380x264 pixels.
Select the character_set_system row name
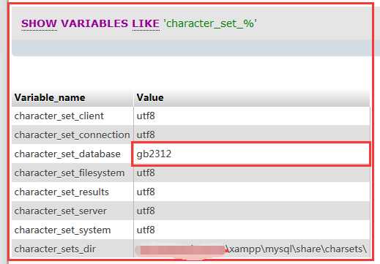tap(62, 230)
